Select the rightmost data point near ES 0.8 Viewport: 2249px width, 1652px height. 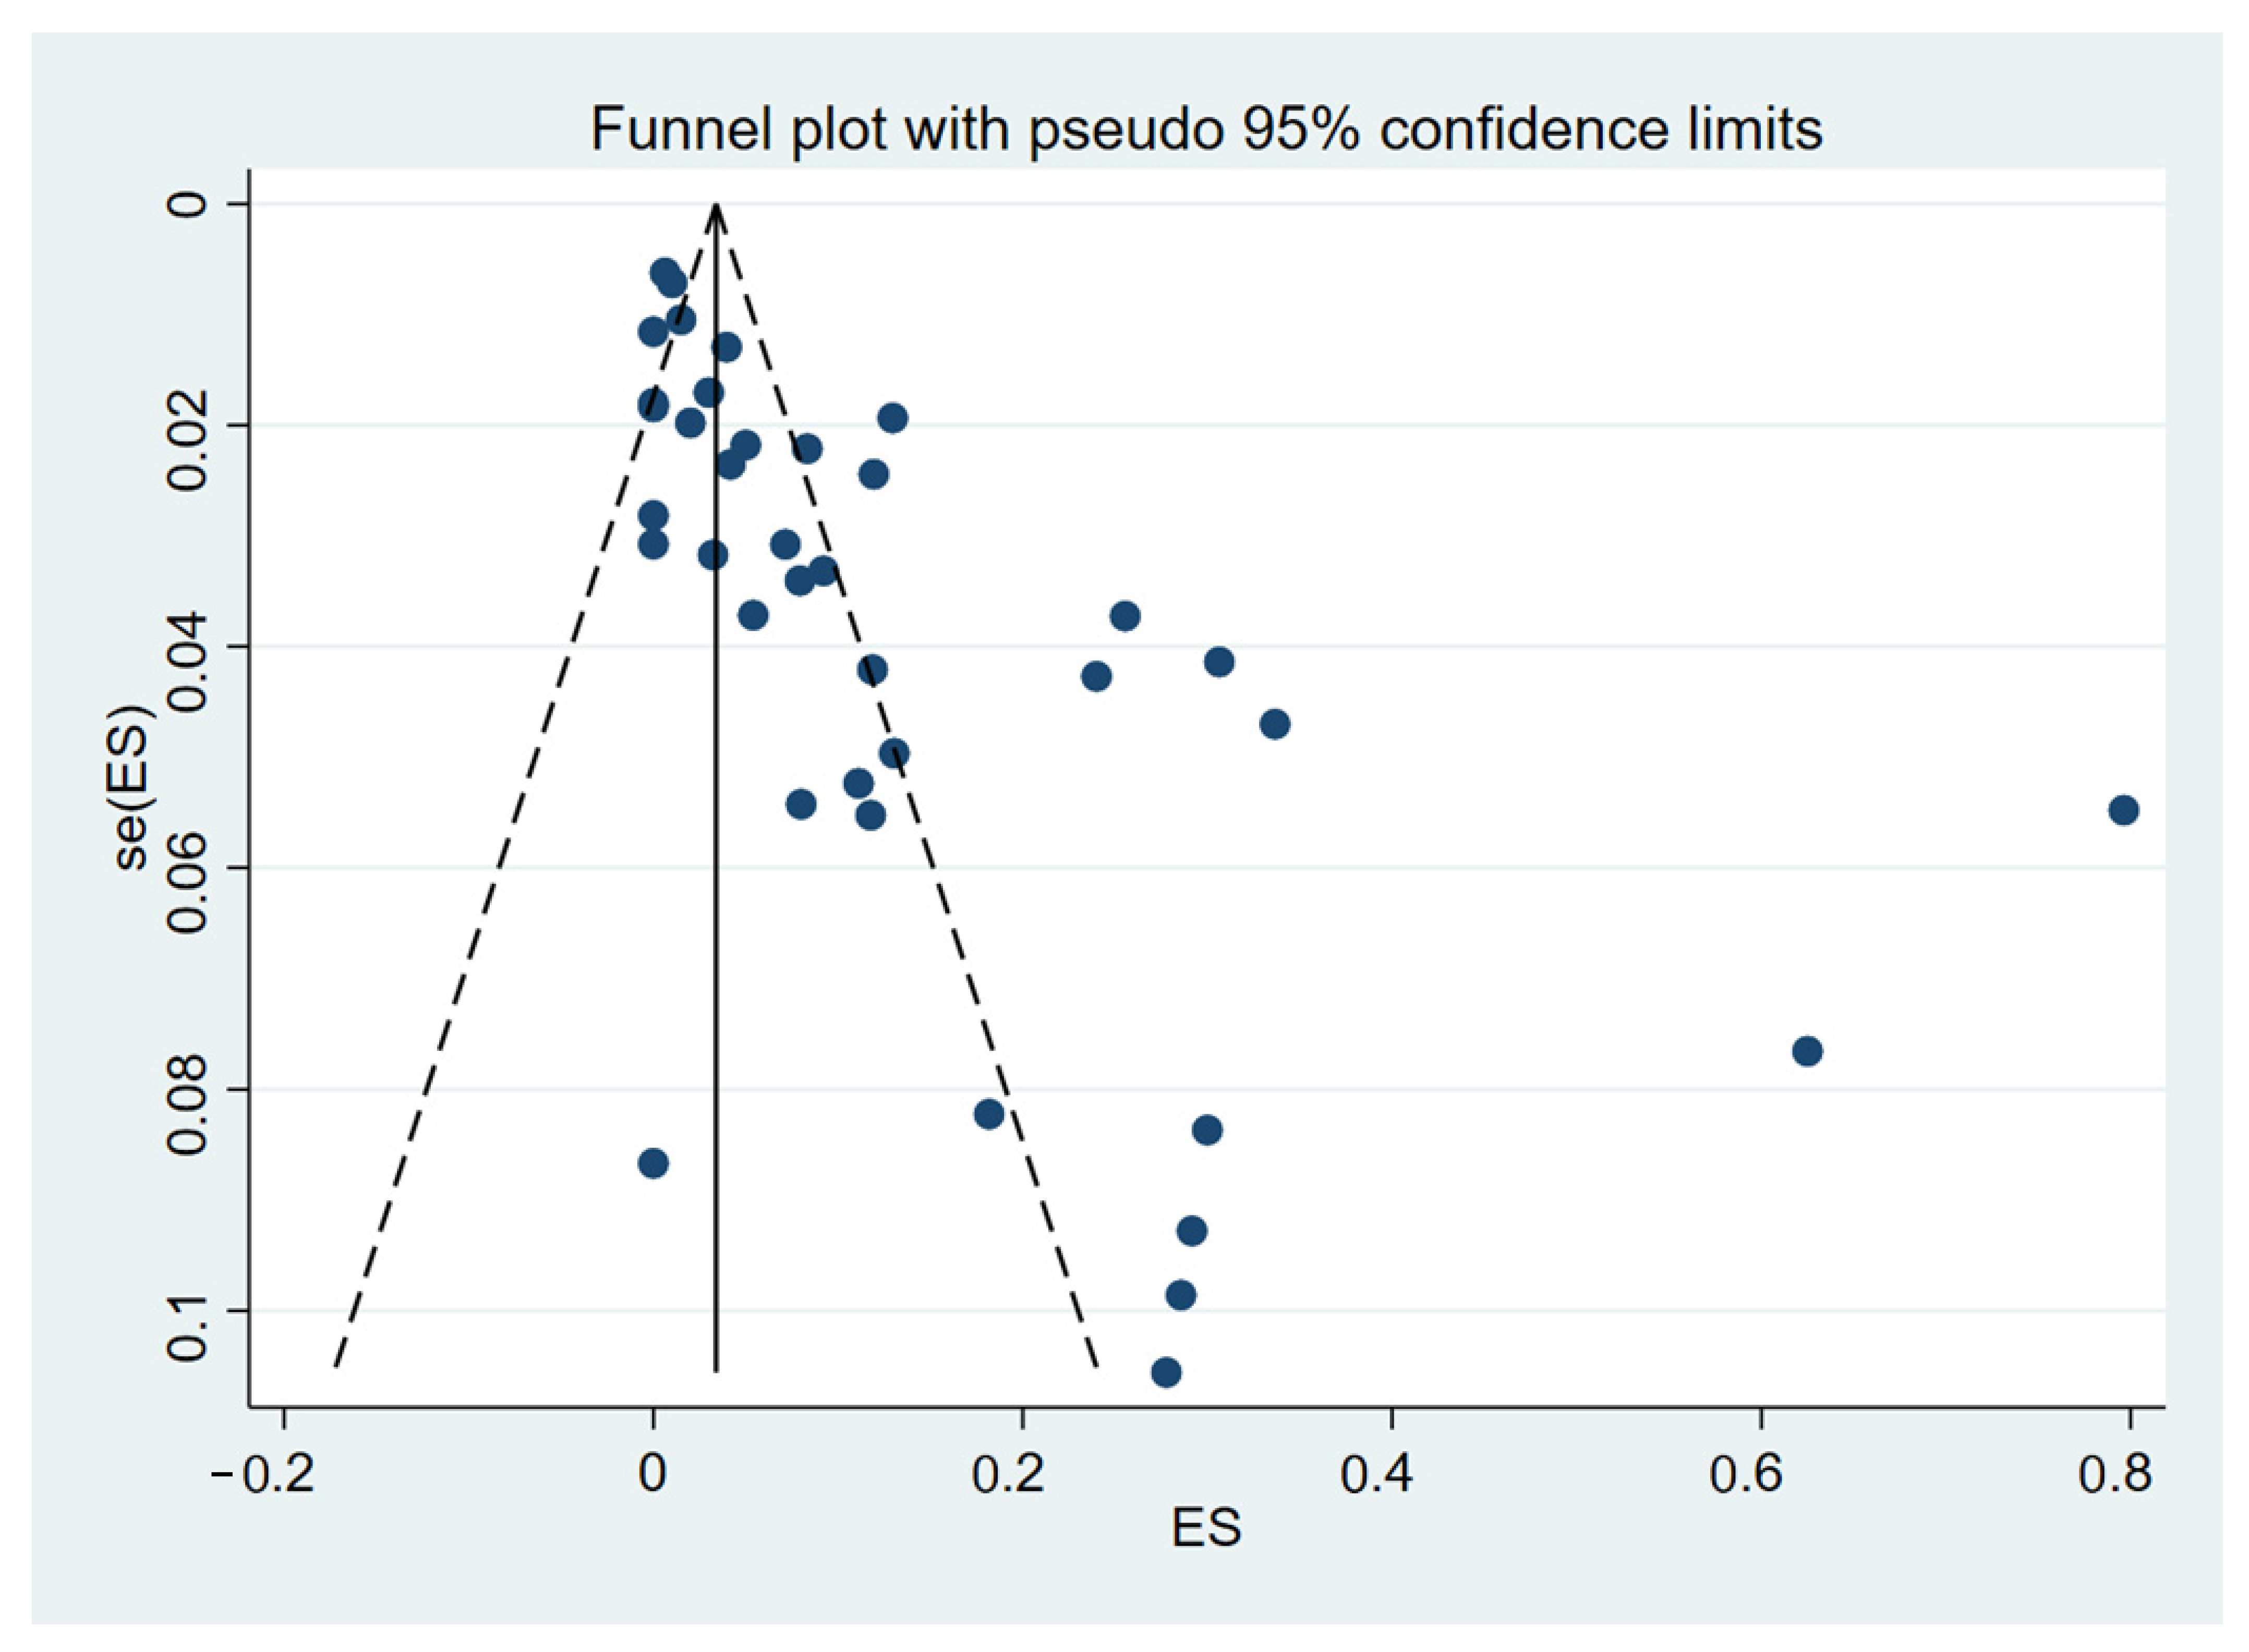(2123, 810)
